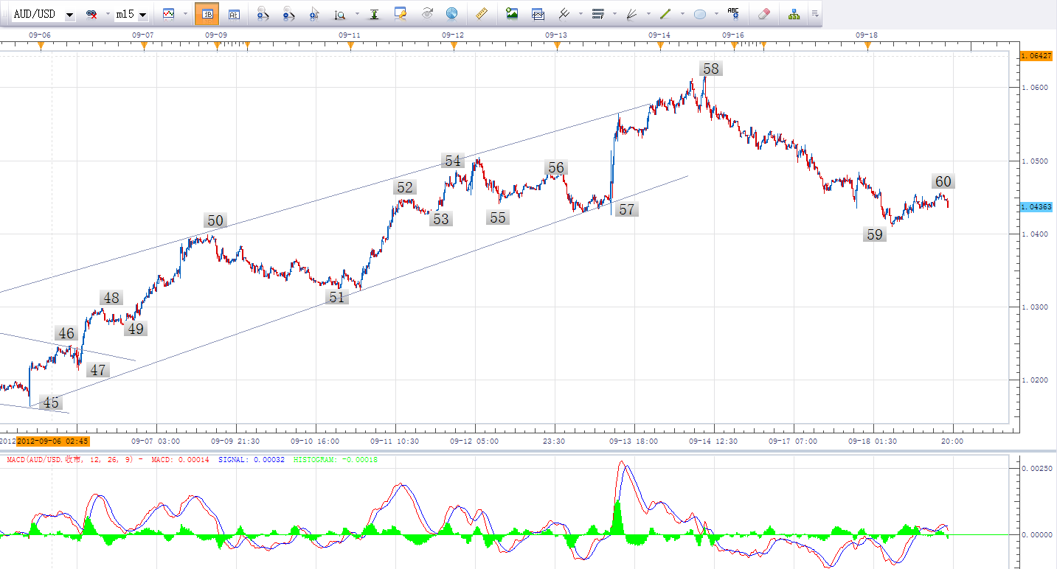Select the ruler measure tool

(482, 14)
